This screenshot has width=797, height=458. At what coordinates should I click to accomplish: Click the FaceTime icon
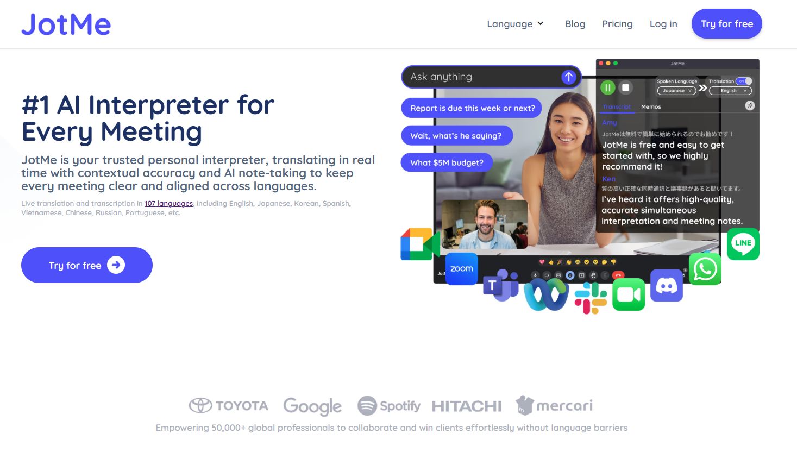coord(629,294)
